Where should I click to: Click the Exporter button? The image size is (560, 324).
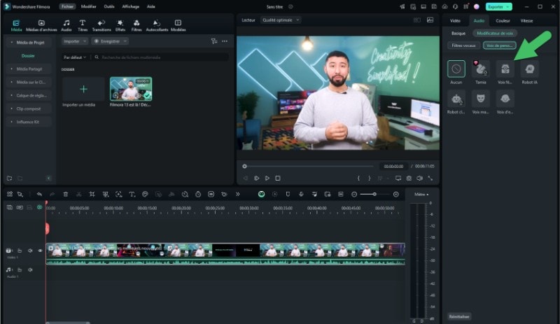[x=498, y=7]
